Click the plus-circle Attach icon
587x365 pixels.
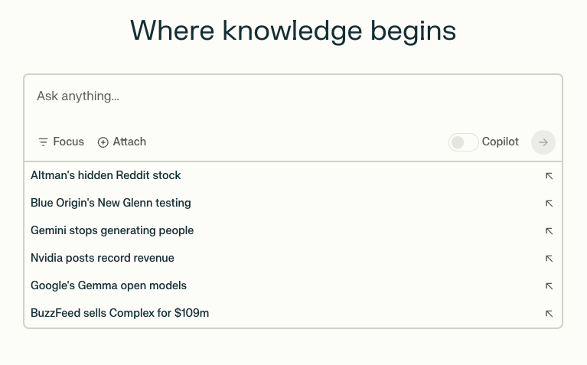103,142
